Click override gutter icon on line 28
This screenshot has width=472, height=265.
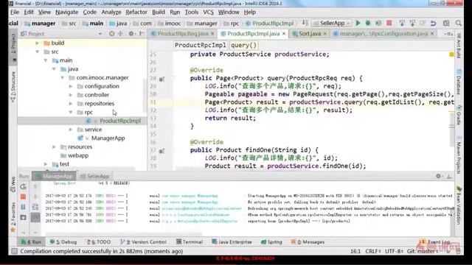click(x=162, y=79)
